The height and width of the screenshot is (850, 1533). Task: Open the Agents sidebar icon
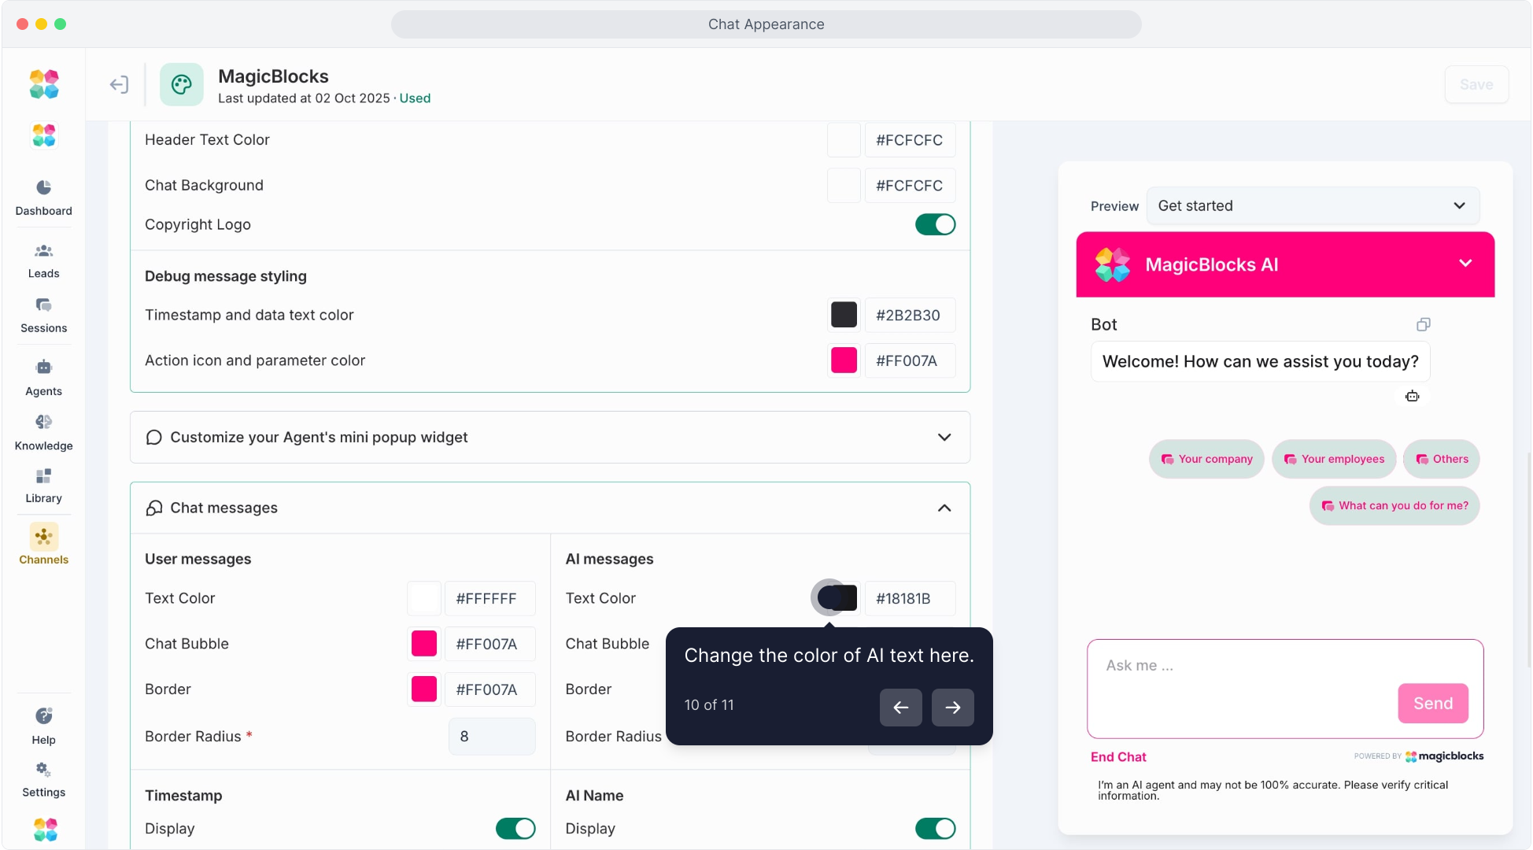(43, 368)
